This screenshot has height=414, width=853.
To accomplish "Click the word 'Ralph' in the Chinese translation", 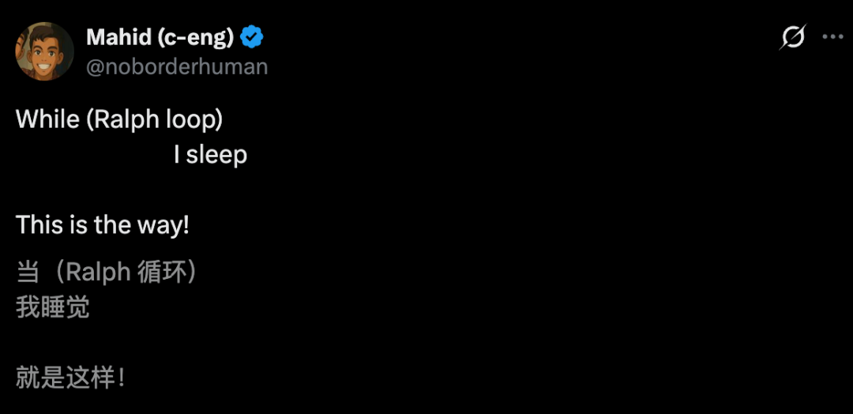I will coord(98,272).
